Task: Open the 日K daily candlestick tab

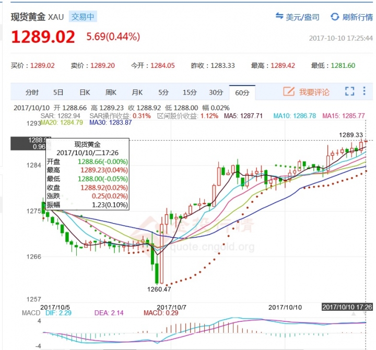Action: pos(85,92)
